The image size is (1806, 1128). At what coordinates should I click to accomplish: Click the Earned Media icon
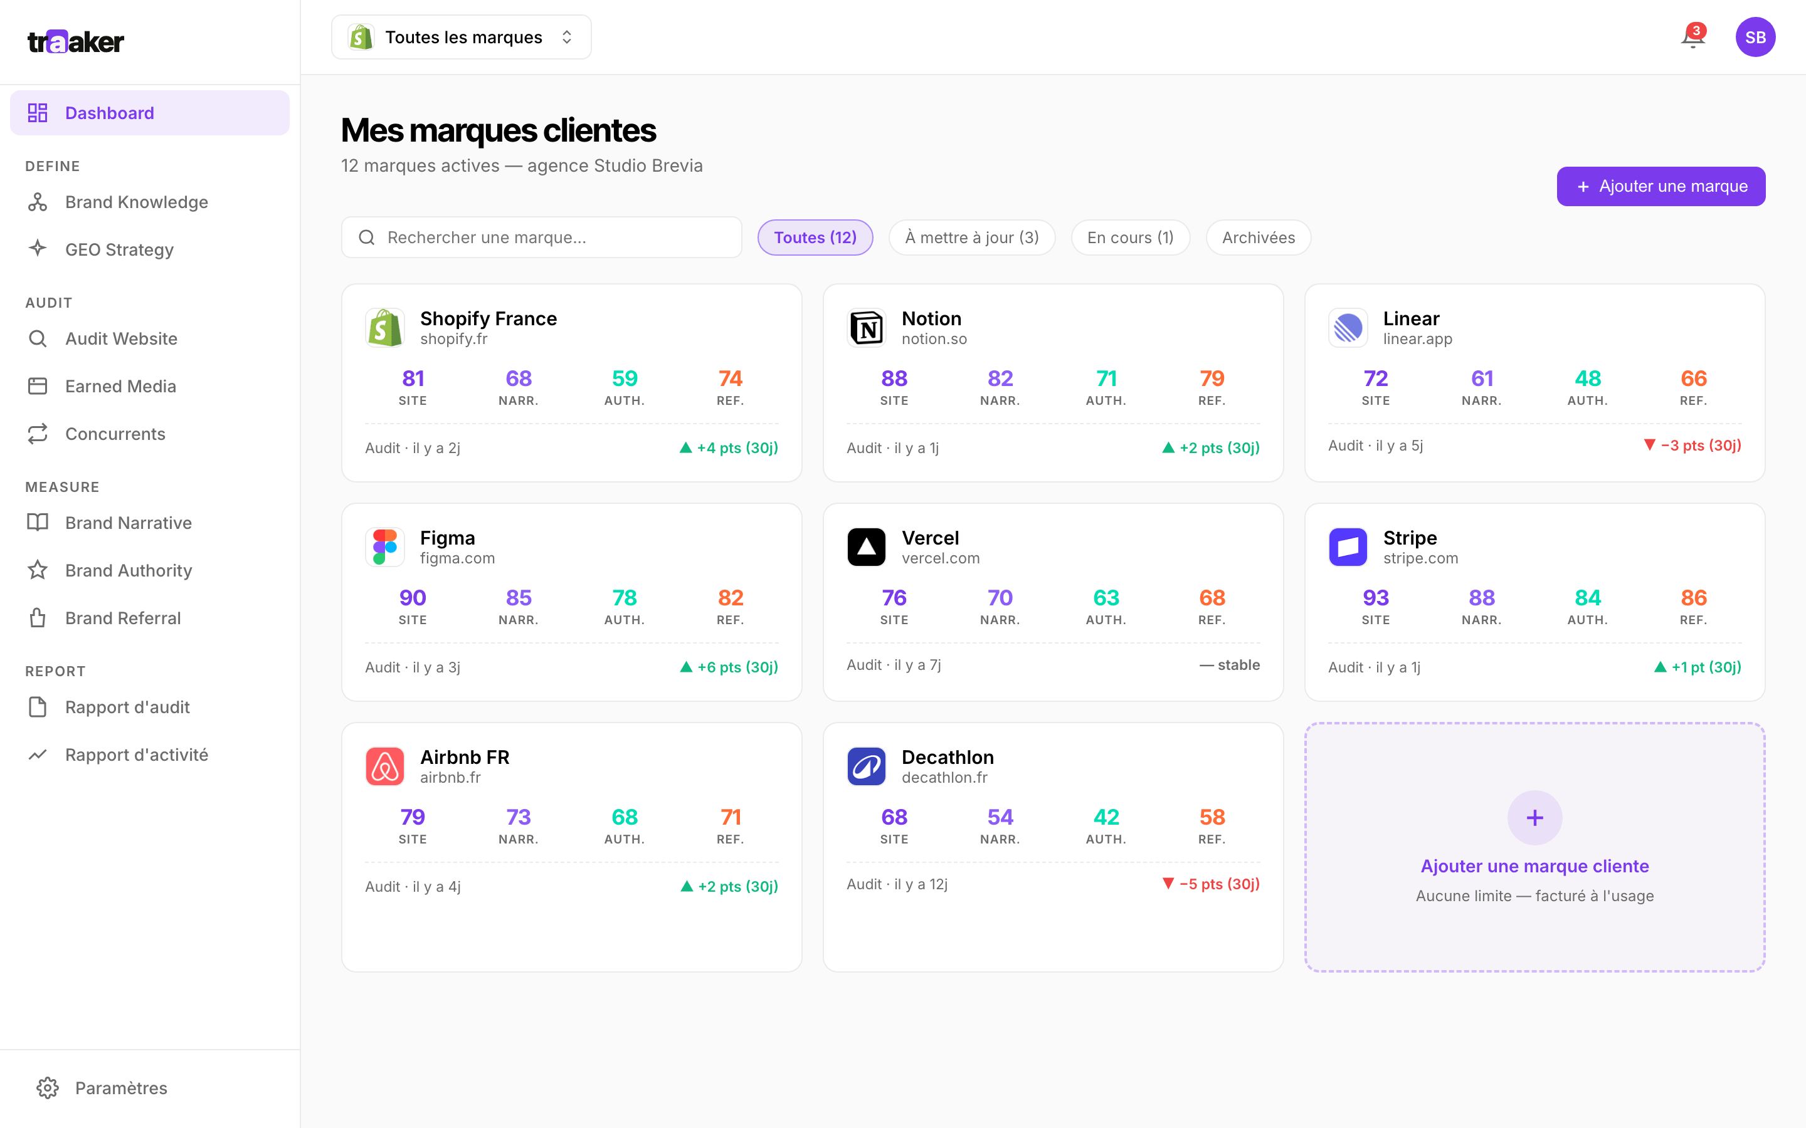(x=38, y=385)
